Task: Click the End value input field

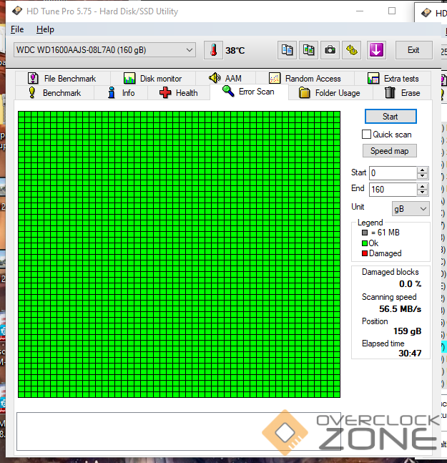Action: 393,189
